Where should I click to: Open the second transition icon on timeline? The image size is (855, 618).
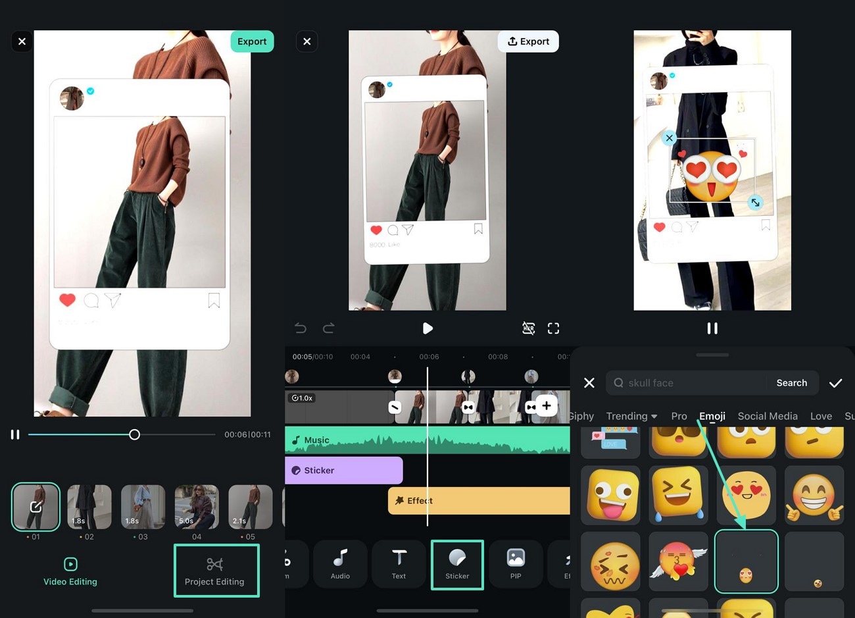[x=468, y=407]
